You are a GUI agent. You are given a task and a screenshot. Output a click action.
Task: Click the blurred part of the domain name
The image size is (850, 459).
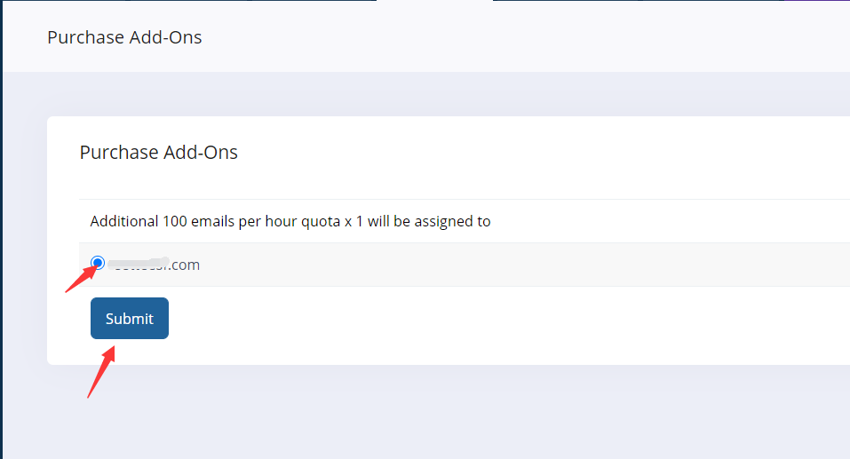coord(142,264)
